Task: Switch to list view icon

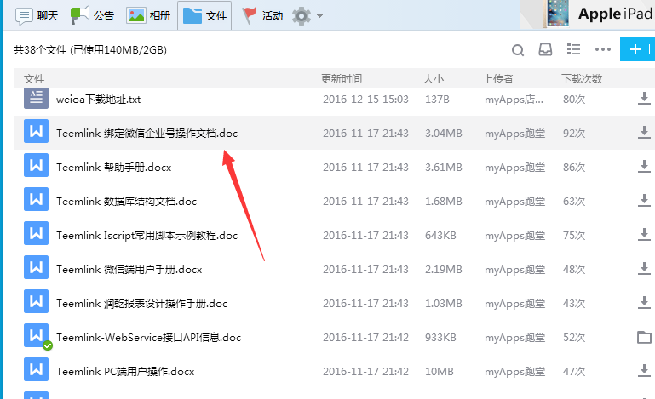Action: [x=573, y=49]
